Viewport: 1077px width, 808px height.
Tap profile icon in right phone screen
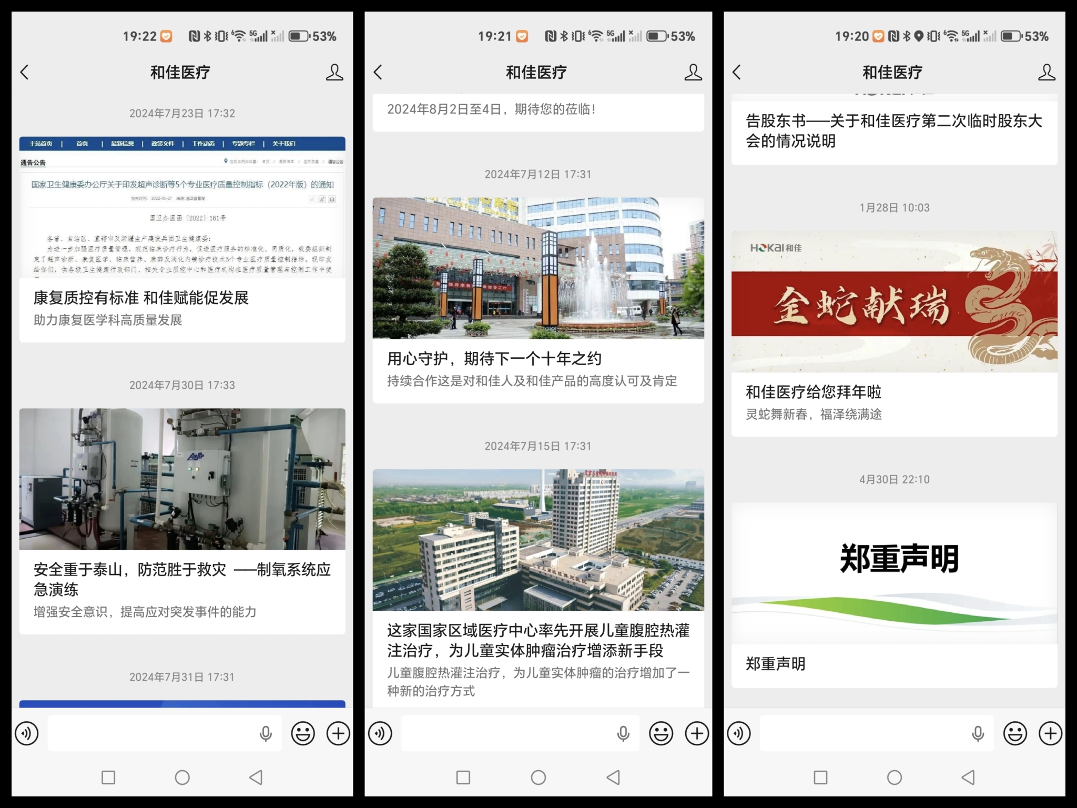1046,72
